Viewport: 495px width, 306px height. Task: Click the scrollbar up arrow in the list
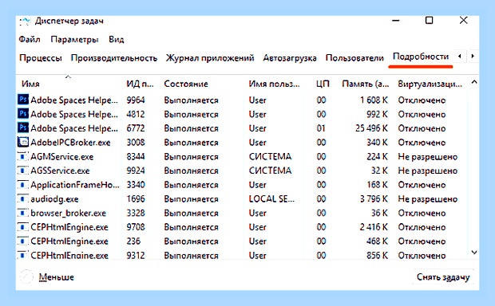pyautogui.click(x=474, y=82)
